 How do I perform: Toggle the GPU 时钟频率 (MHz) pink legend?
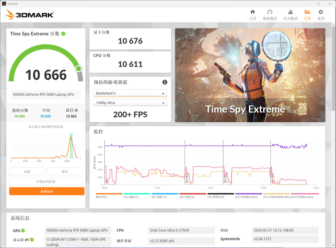pos(304,195)
